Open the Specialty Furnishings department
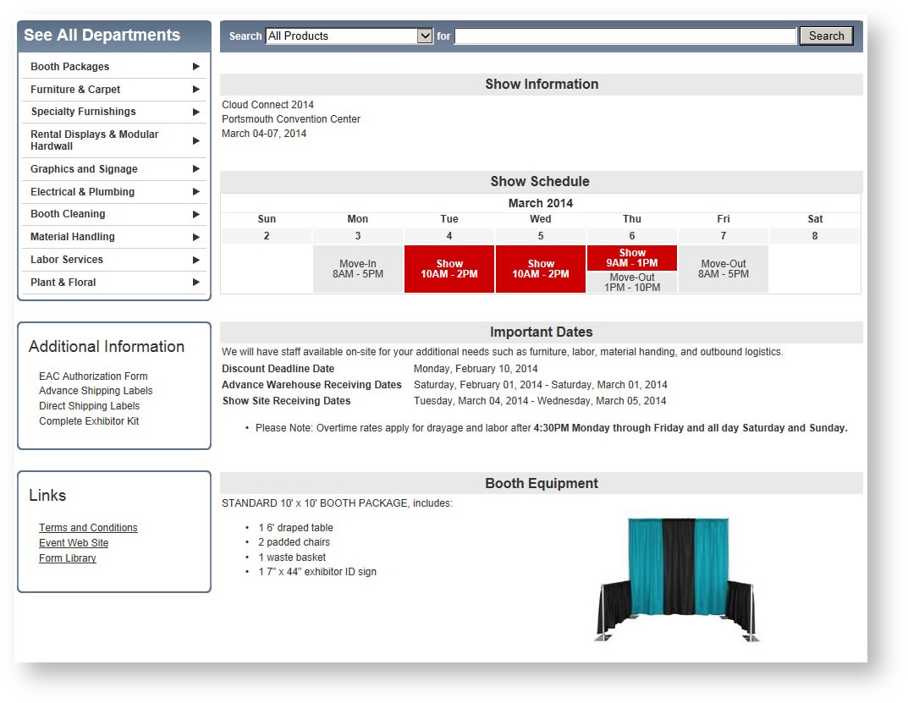Image resolution: width=908 pixels, height=703 pixels. point(83,112)
